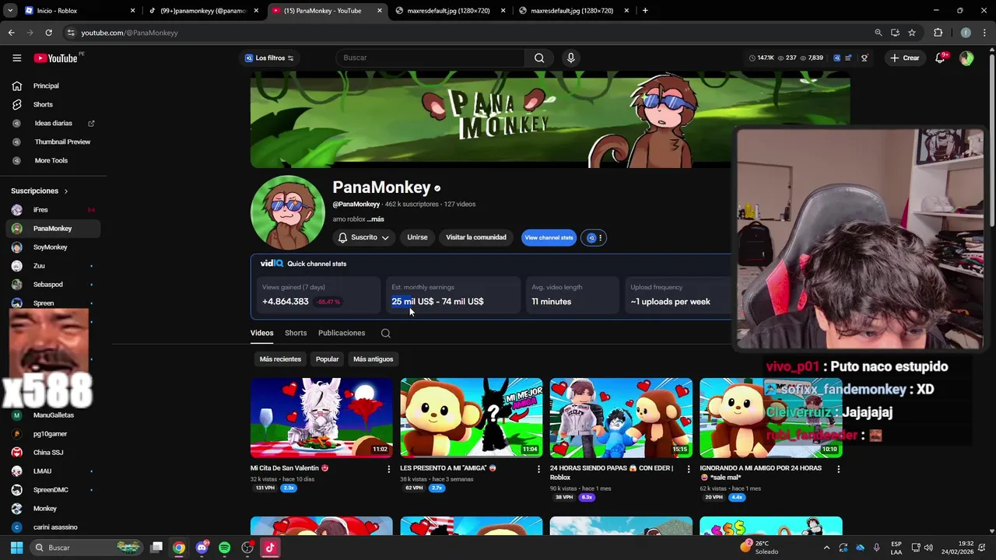Filter videos by Popular
The image size is (996, 560).
click(x=327, y=359)
